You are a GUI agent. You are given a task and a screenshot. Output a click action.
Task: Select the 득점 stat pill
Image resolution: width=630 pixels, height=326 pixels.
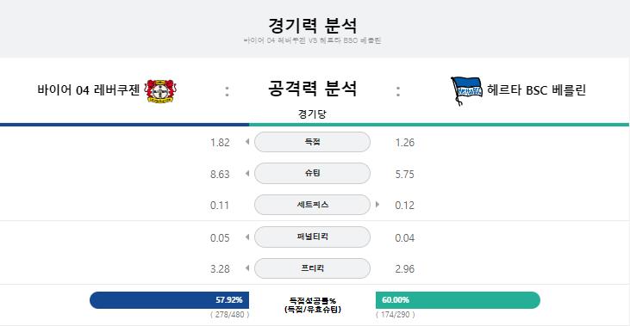312,142
